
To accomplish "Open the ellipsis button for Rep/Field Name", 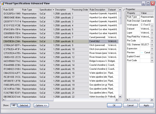I will 152,37.
